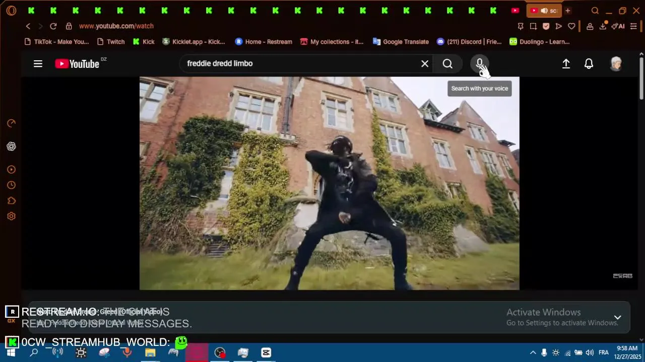Open the history clock sidebar icon
The width and height of the screenshot is (645, 362).
tap(11, 185)
